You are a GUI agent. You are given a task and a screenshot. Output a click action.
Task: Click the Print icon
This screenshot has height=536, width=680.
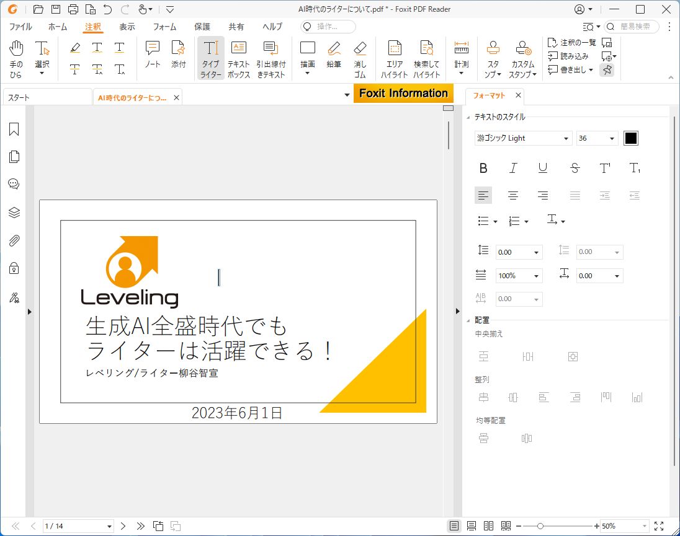point(73,9)
